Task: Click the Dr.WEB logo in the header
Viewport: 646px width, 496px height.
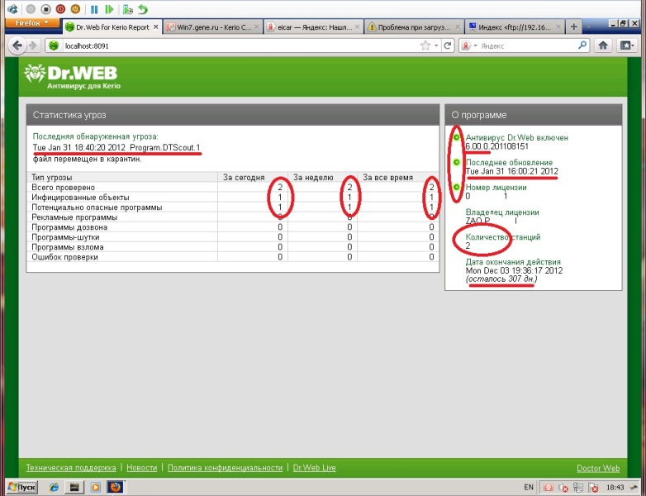Action: coord(72,77)
